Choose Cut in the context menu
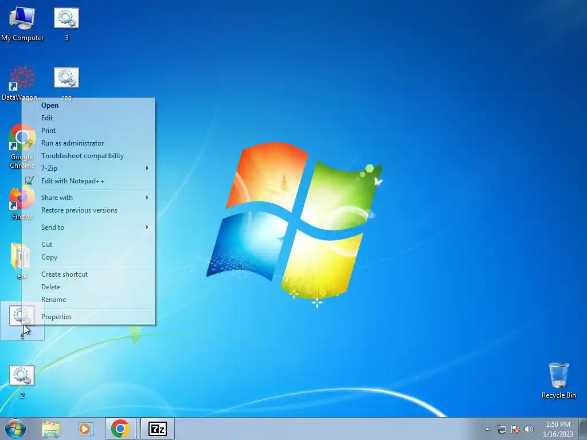 pyautogui.click(x=88, y=245)
